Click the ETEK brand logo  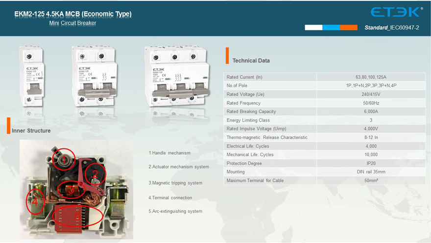pyautogui.click(x=397, y=12)
